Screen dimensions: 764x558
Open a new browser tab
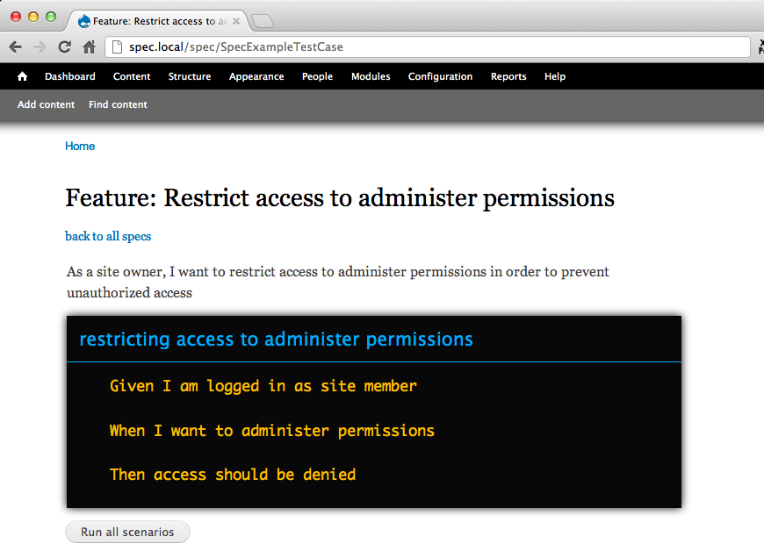pyautogui.click(x=263, y=21)
